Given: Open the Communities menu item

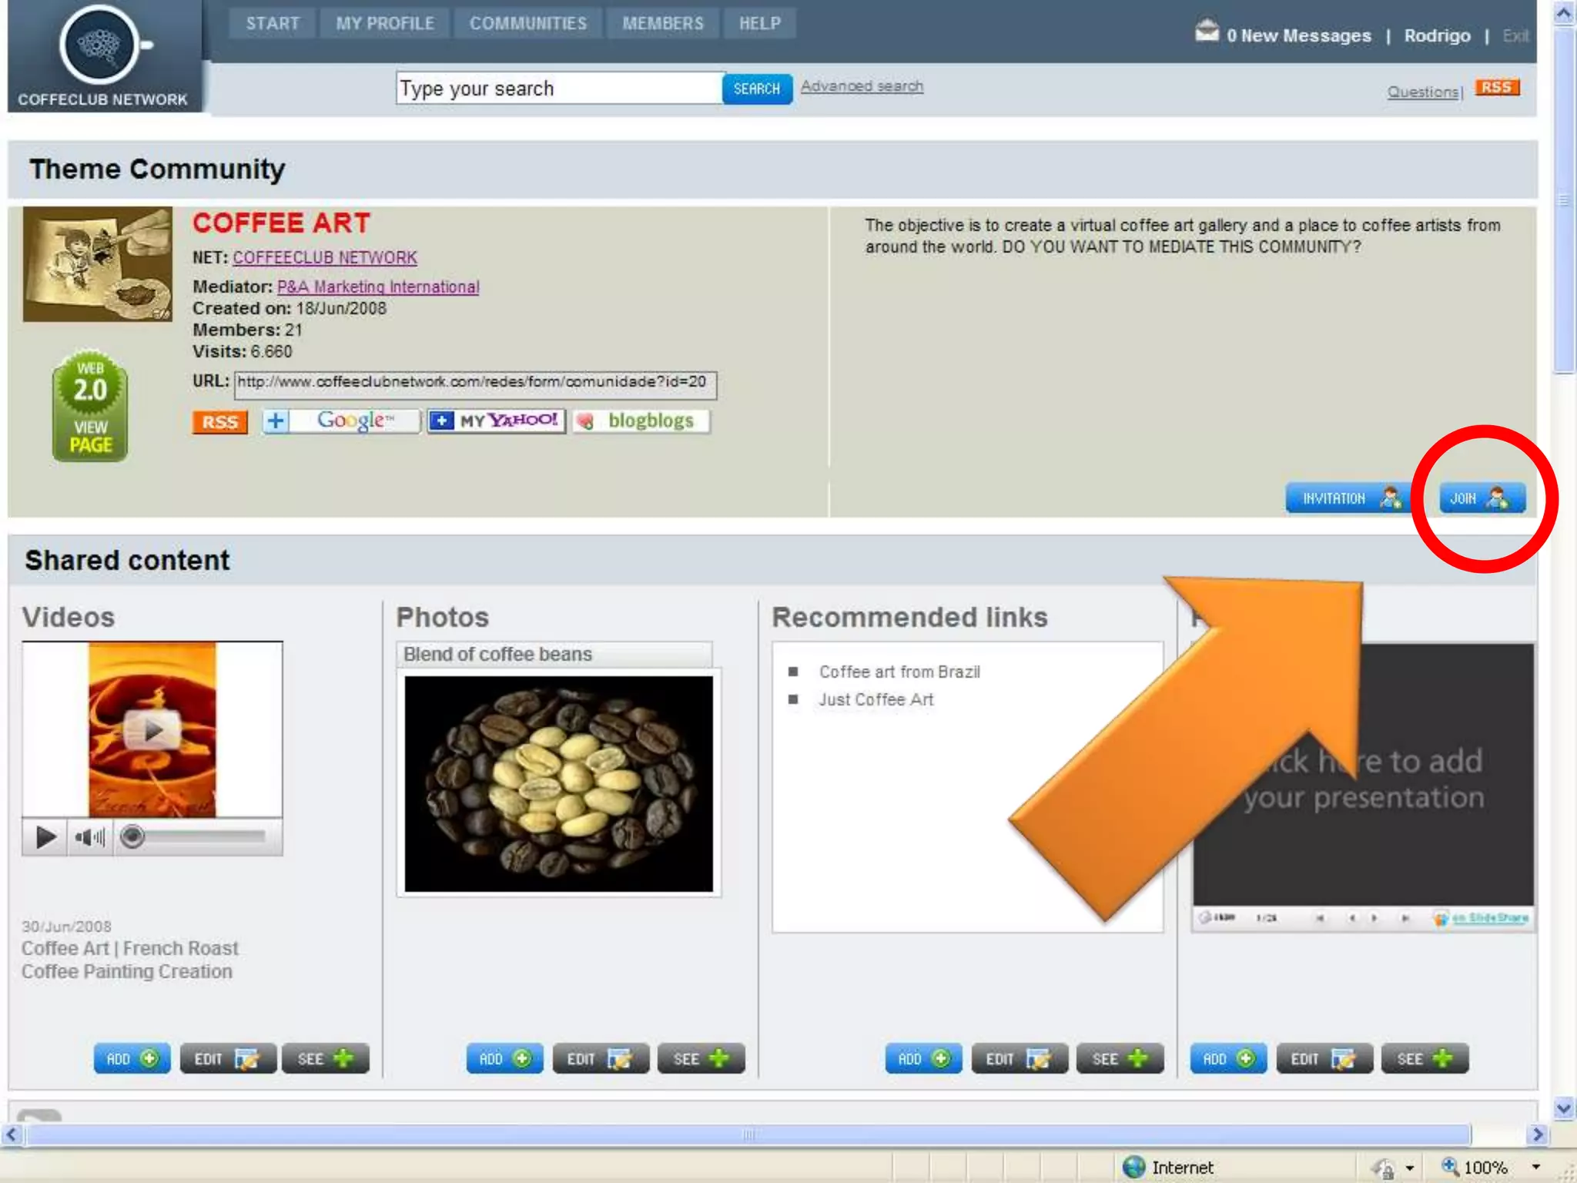Looking at the screenshot, I should click(527, 24).
